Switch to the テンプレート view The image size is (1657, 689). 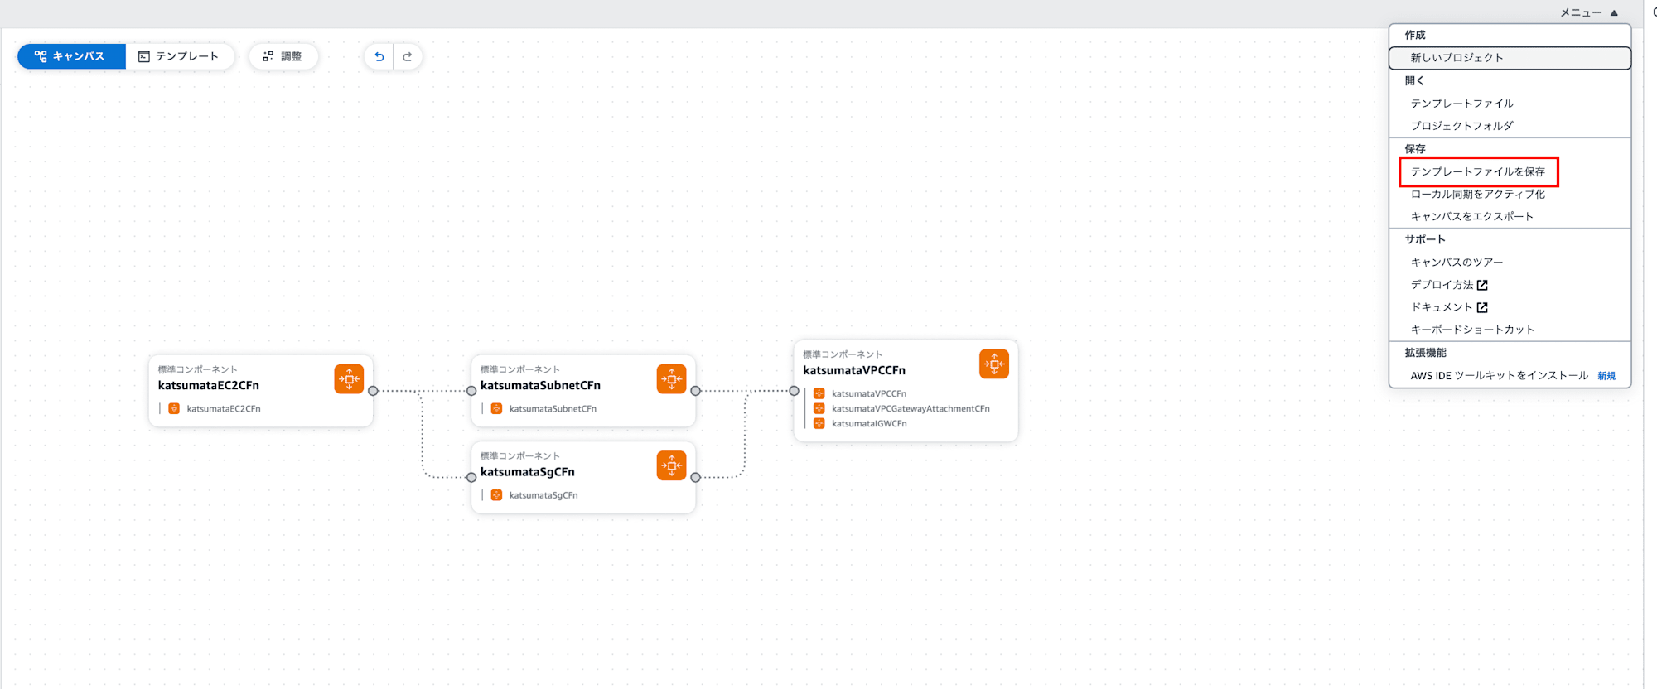[x=179, y=56]
